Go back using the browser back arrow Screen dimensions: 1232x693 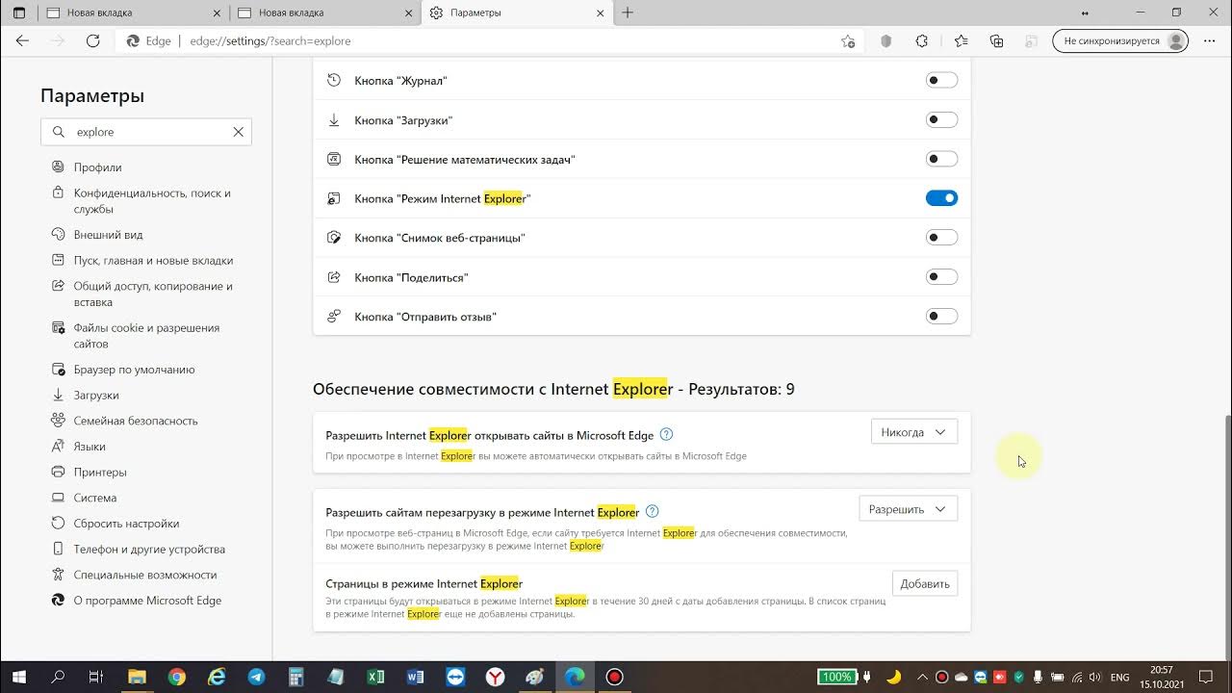point(22,41)
